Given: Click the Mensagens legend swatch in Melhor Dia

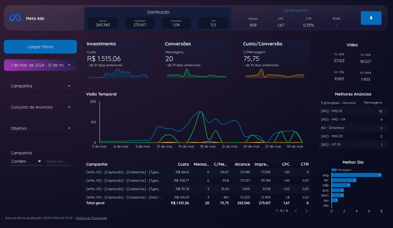Looking at the screenshot, I should 334,170.
